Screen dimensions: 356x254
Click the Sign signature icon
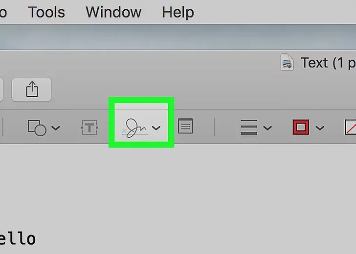pos(135,128)
